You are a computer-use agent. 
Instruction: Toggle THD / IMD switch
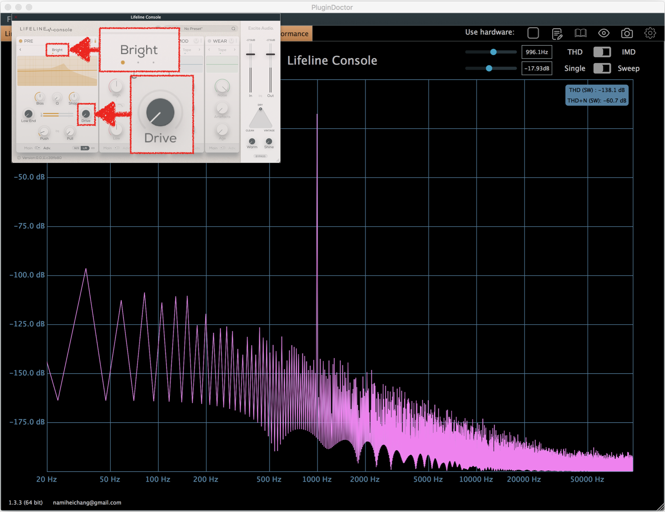(602, 52)
